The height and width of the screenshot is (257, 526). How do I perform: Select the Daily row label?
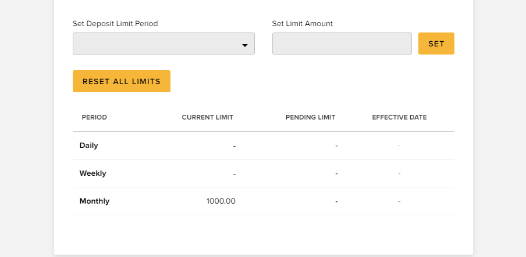[88, 146]
